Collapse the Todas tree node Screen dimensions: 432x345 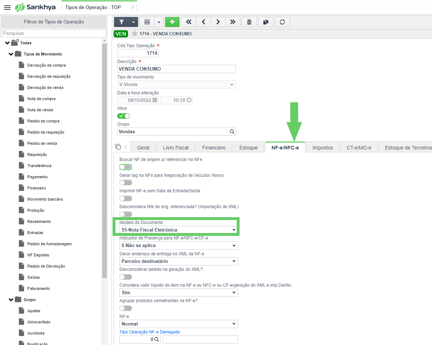[7, 43]
